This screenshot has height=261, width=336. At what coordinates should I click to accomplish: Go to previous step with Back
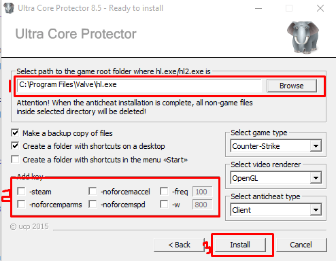coord(179,245)
